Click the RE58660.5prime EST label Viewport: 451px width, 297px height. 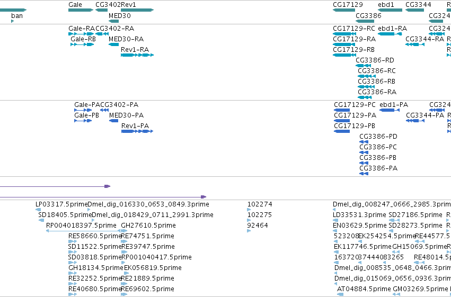[95, 237]
